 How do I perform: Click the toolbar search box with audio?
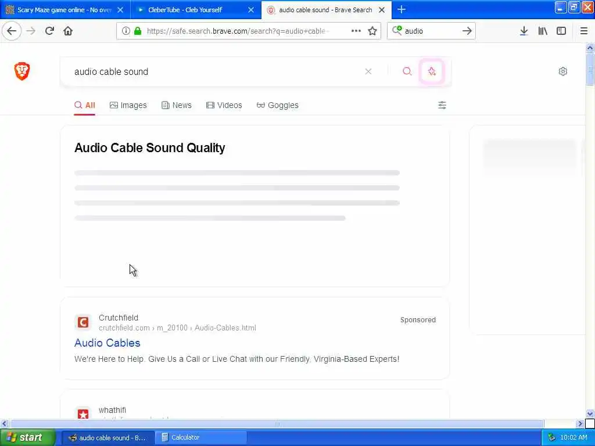(x=431, y=31)
